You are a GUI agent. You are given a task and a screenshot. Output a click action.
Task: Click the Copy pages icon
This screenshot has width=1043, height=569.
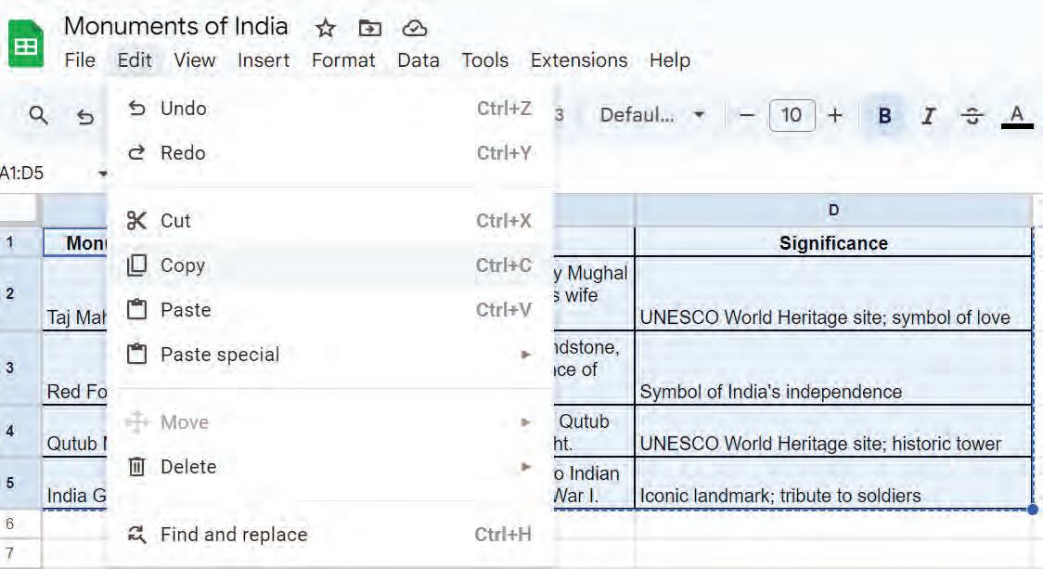[x=136, y=265]
